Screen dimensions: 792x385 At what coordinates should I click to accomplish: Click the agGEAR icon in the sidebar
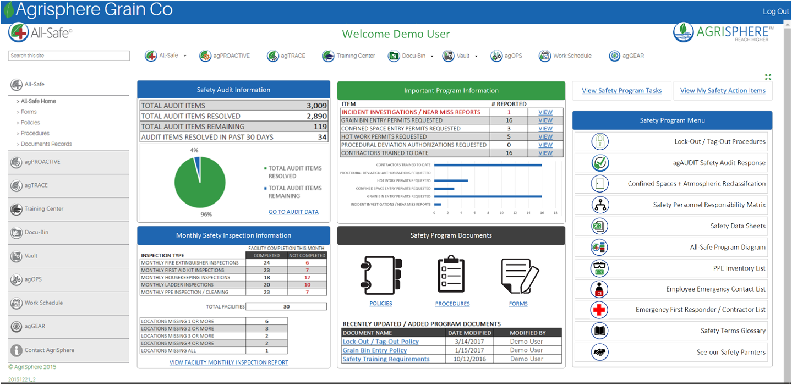tap(17, 326)
